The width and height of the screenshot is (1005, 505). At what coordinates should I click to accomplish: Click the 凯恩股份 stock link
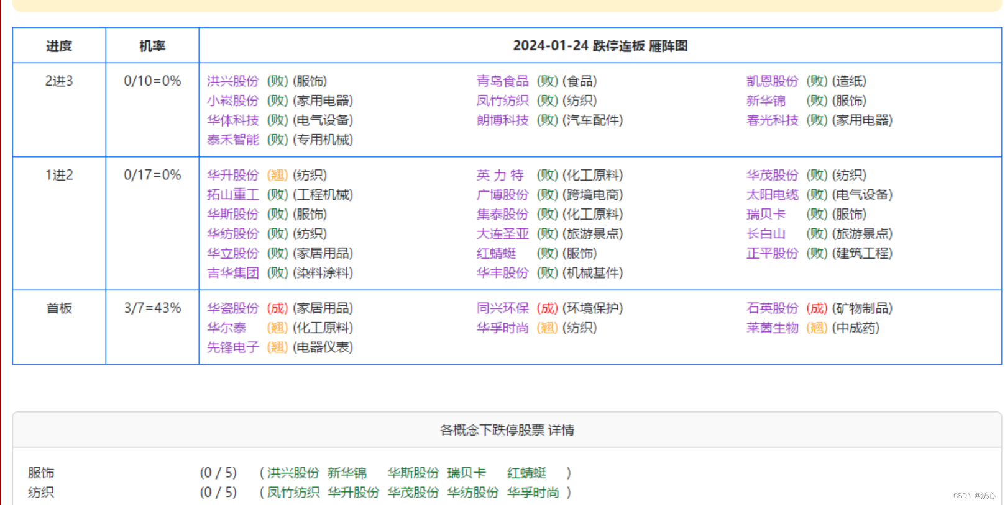tap(773, 81)
